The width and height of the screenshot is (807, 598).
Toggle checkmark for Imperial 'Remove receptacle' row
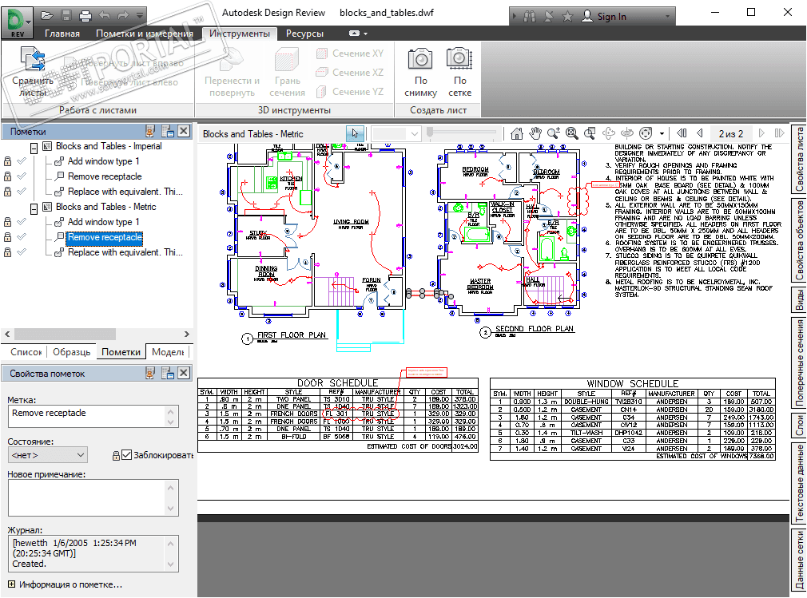[x=22, y=176]
